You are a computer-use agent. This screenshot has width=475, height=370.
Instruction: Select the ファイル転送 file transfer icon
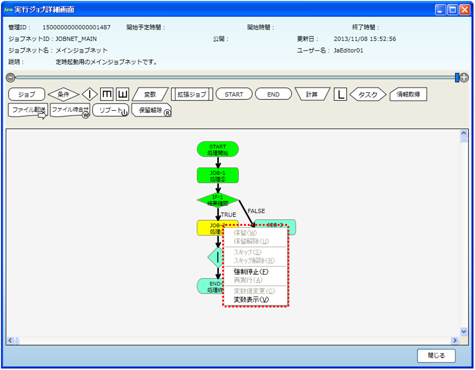28,111
